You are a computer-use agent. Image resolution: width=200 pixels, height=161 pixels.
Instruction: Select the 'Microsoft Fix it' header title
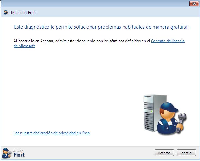click(23, 13)
